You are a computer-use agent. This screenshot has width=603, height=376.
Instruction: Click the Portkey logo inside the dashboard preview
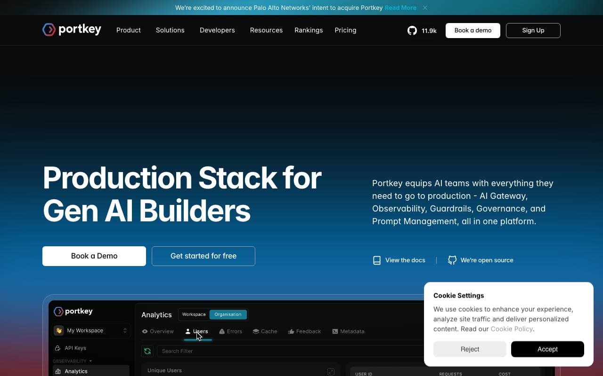[x=73, y=312]
